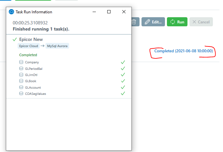Click the trash delete icon button
Viewport: 223px width, 152px height.
[135, 22]
